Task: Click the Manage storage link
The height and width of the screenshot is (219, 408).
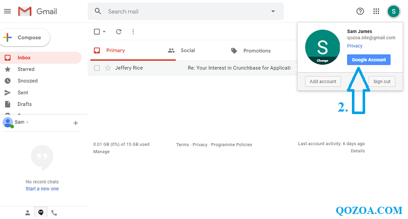Action: tap(101, 152)
